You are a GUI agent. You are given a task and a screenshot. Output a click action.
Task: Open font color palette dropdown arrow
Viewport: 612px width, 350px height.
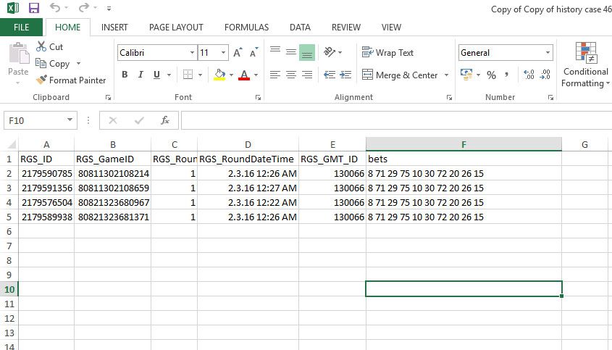[x=256, y=75]
